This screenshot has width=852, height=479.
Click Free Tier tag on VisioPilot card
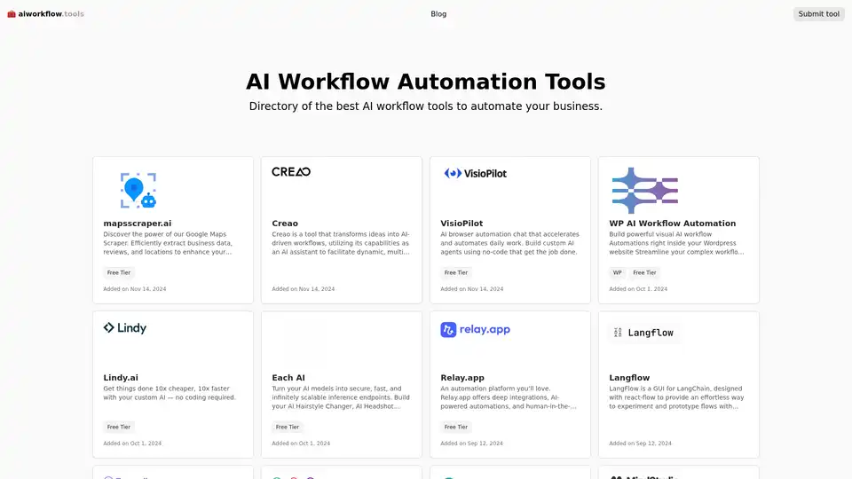click(x=456, y=273)
